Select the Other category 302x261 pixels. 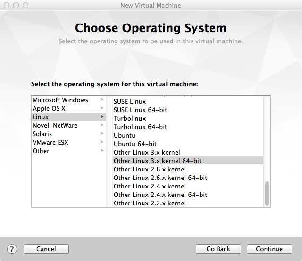68,151
